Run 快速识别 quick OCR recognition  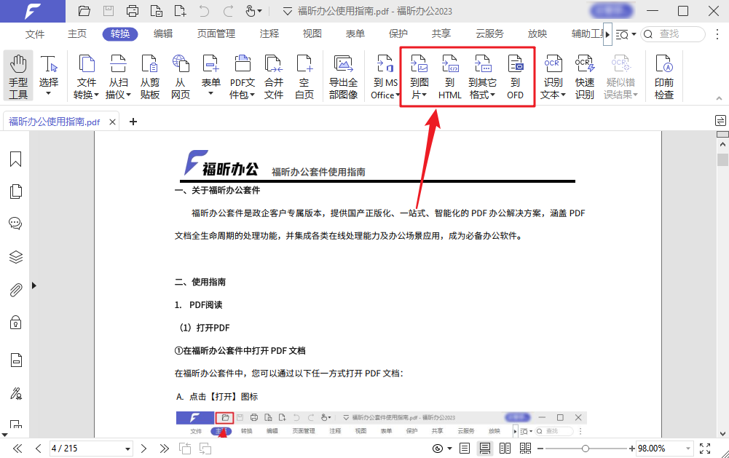585,75
